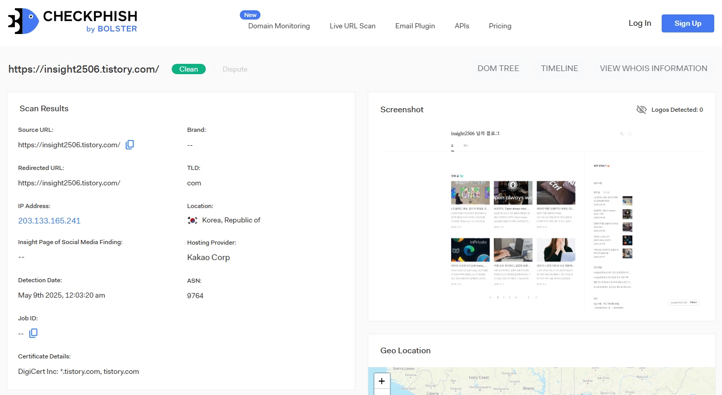Click the Korea, Republic of location text
Image resolution: width=722 pixels, height=395 pixels.
(x=231, y=220)
